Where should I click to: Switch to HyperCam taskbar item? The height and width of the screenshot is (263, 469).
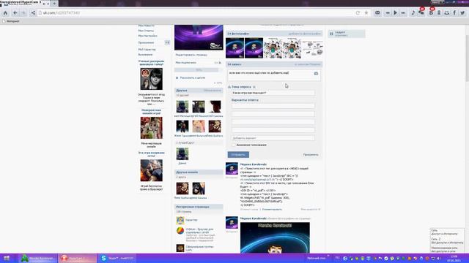[77, 258]
